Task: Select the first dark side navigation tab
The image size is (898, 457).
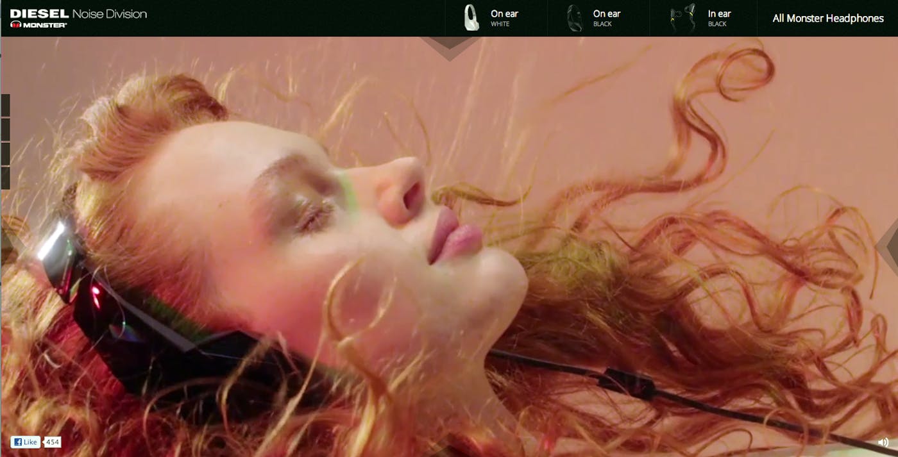Action: (5, 105)
